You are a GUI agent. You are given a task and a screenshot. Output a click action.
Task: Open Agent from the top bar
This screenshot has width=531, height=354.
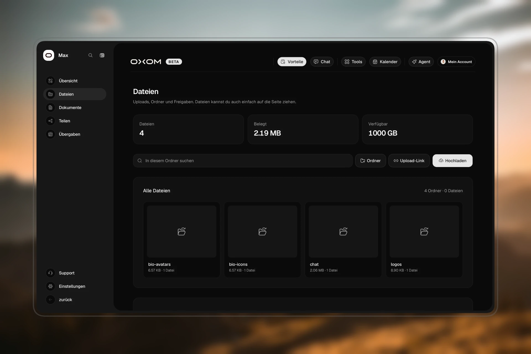tap(421, 62)
